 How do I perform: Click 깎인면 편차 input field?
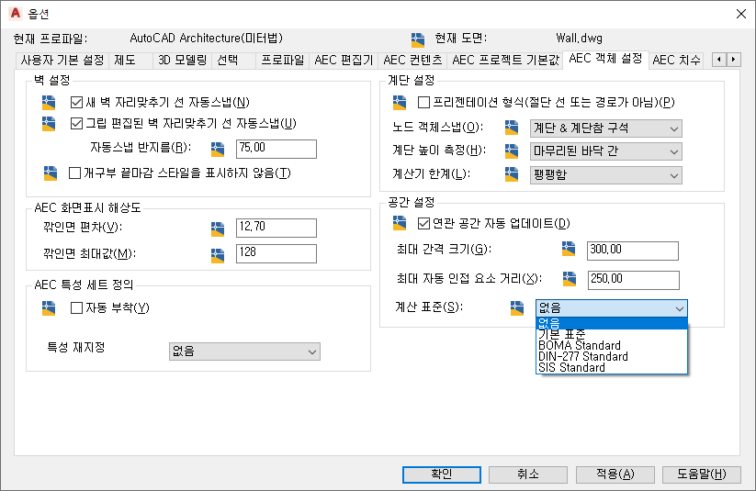pyautogui.click(x=276, y=228)
